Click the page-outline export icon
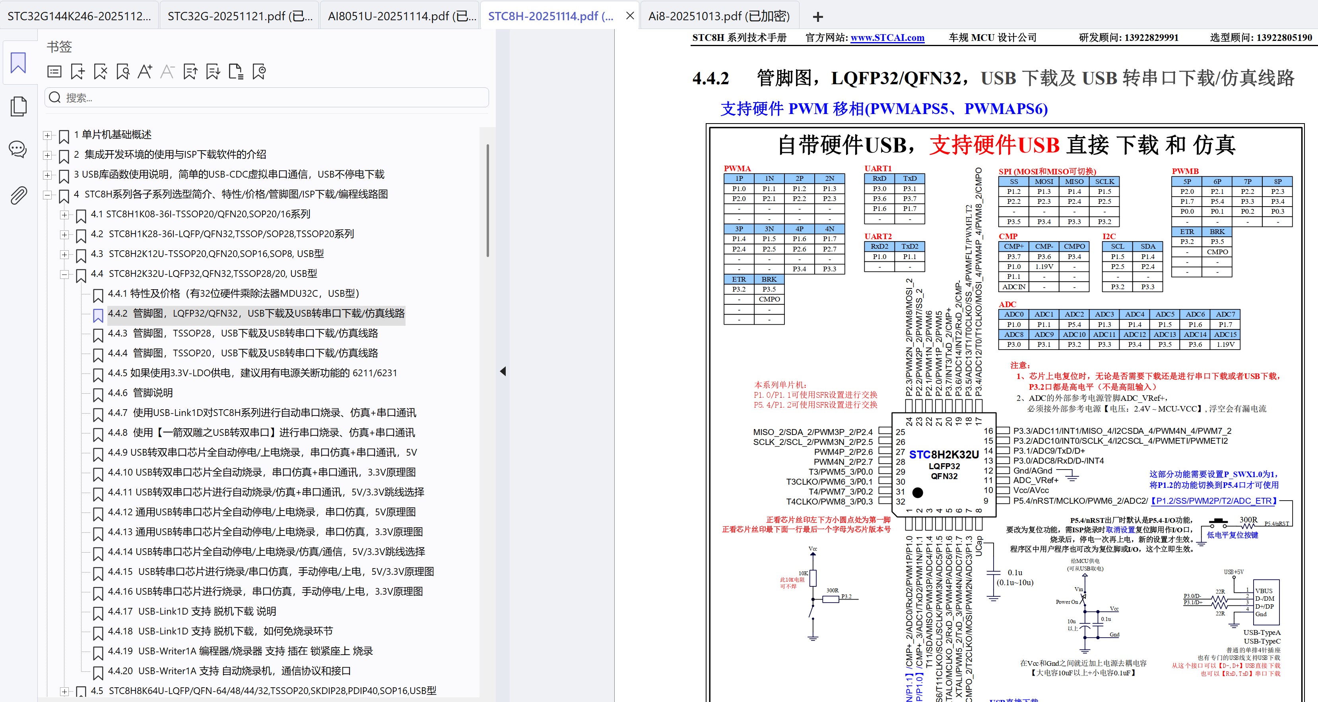Viewport: 1318px width, 702px height. coord(236,72)
